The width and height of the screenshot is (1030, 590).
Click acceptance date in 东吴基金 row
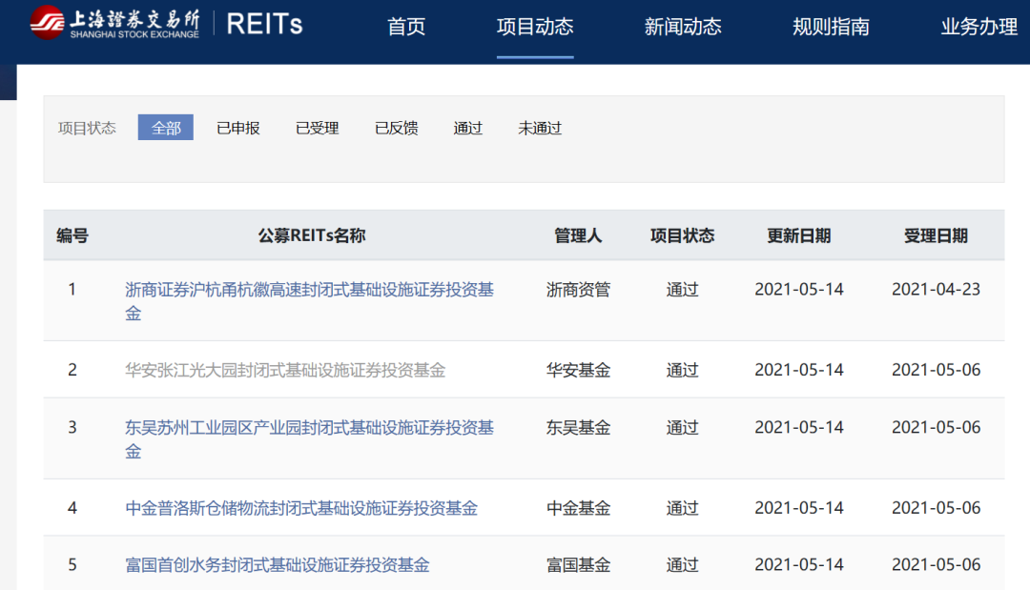pos(936,427)
